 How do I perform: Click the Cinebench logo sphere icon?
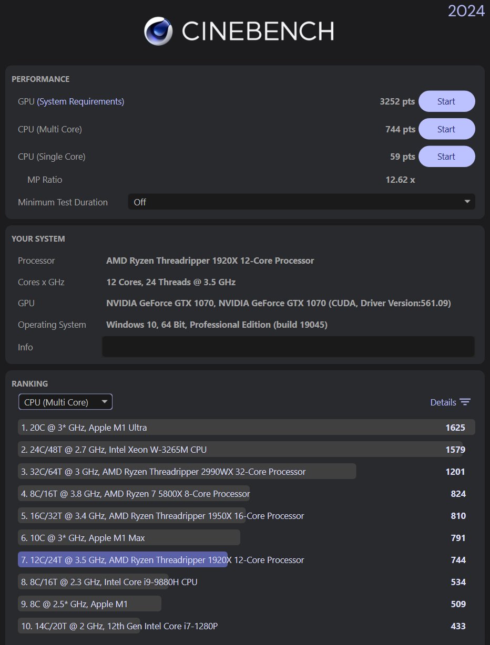[159, 31]
